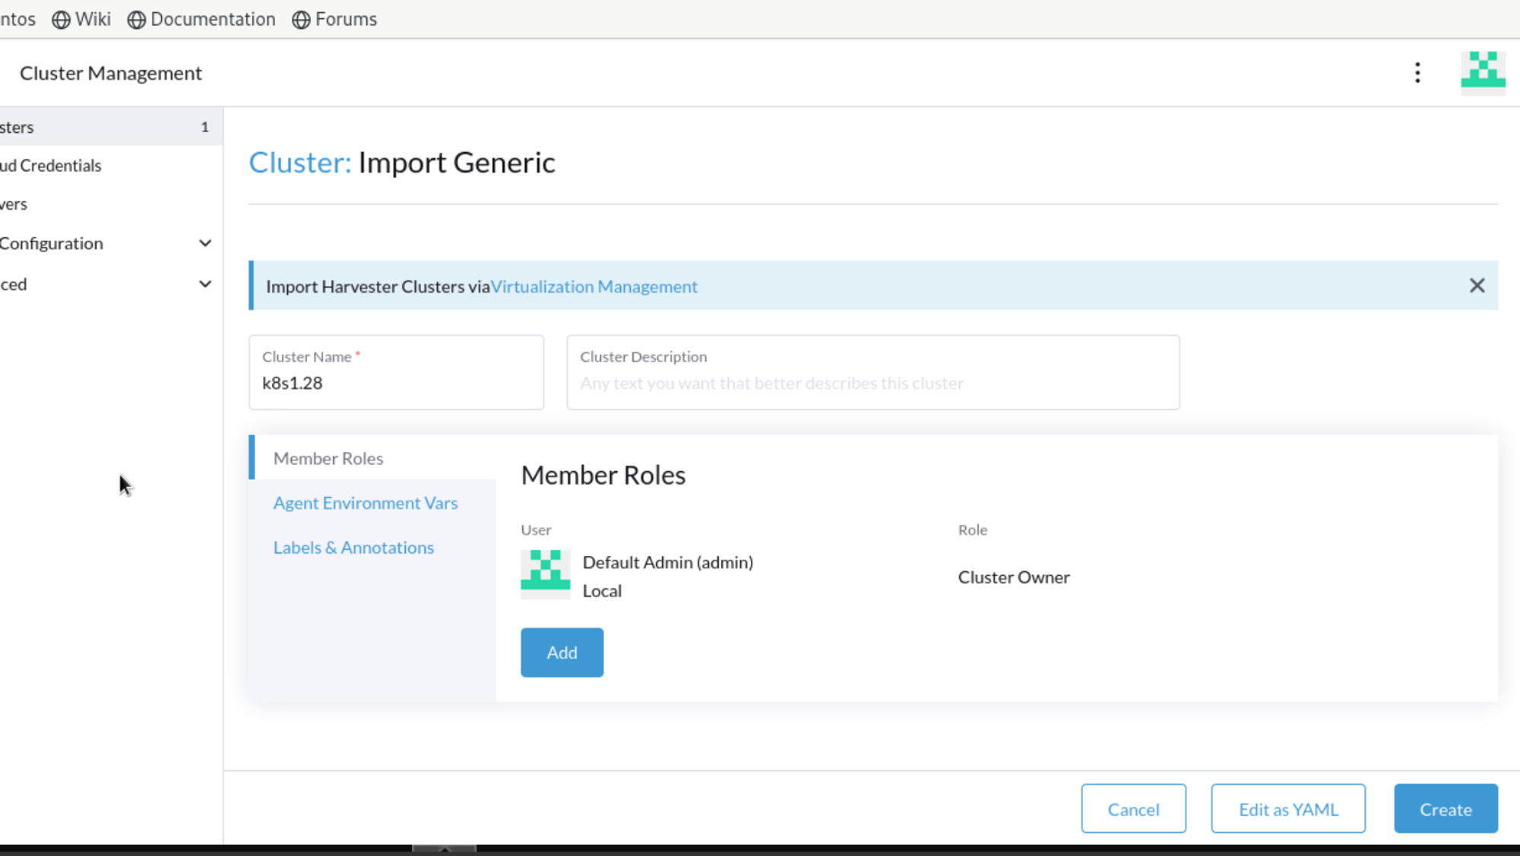Image resolution: width=1520 pixels, height=856 pixels.
Task: Cancel the cluster import
Action: pyautogui.click(x=1133, y=809)
